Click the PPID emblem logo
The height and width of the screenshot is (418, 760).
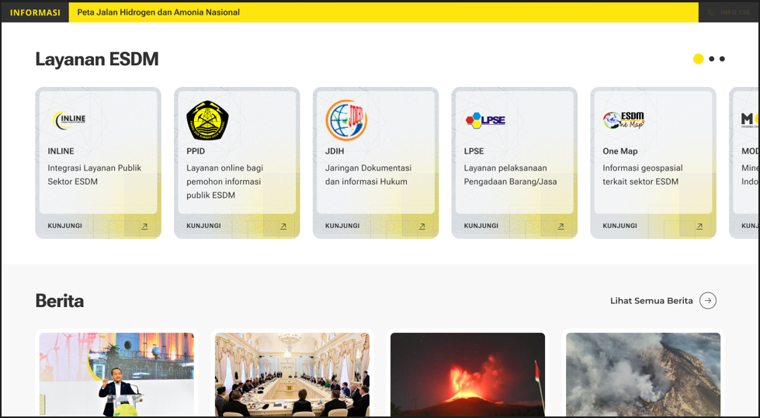[x=207, y=120]
